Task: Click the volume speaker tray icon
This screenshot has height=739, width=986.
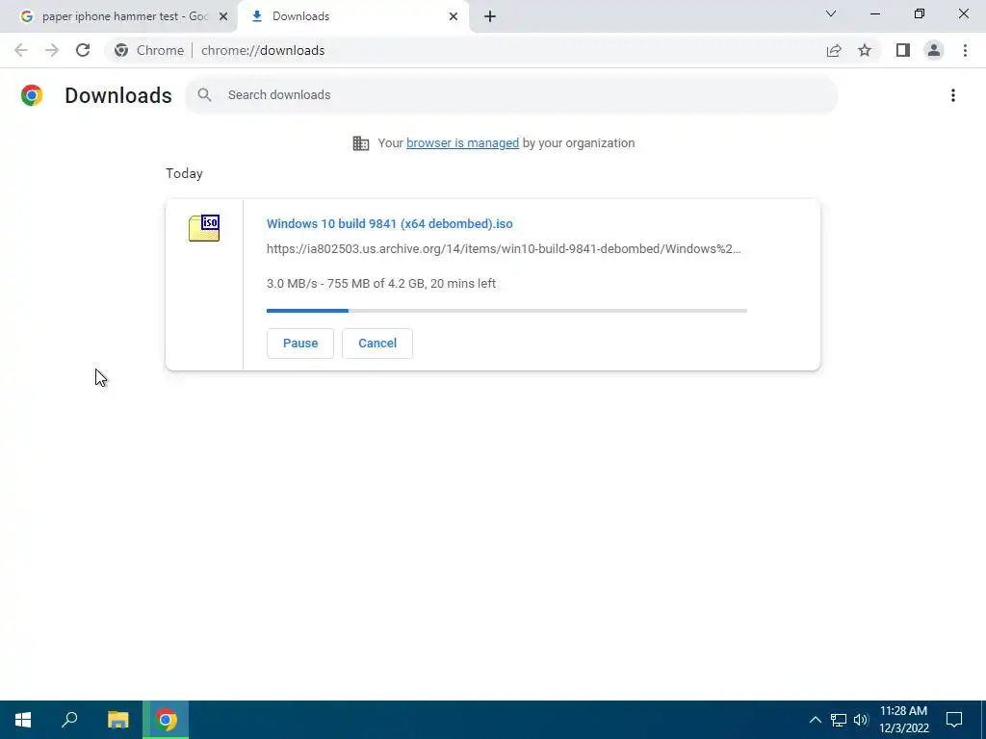Action: (861, 720)
